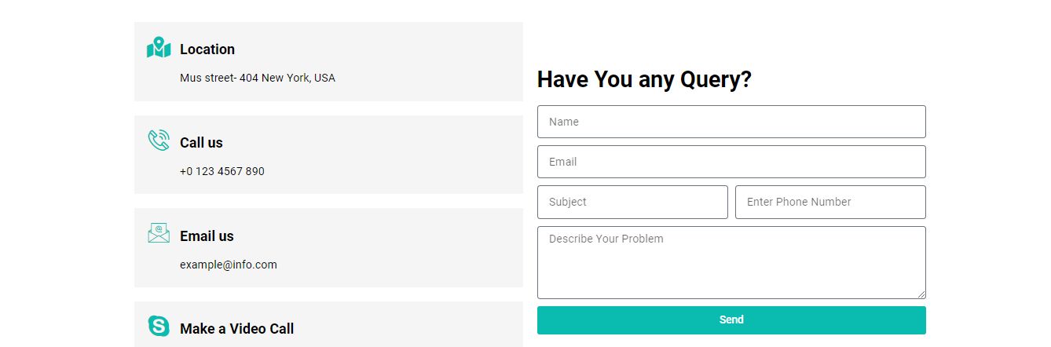The height and width of the screenshot is (347, 1051).
Task: Click the Location heading text
Action: pyautogui.click(x=207, y=49)
